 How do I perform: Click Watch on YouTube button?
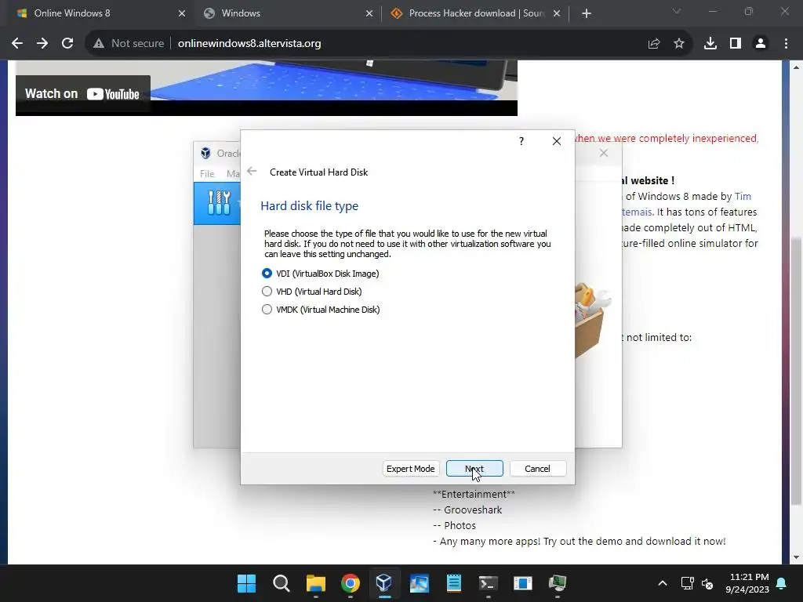(82, 94)
